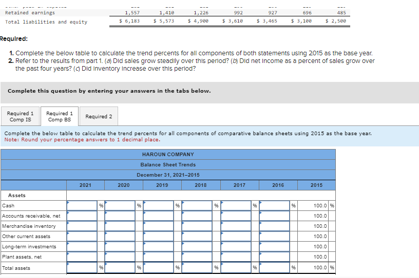
Task: Select Accounts receivable 2019 input cell
Action: (x=159, y=216)
